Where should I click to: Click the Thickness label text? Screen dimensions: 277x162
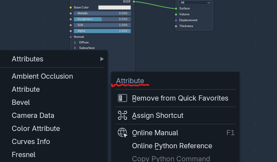(186, 26)
